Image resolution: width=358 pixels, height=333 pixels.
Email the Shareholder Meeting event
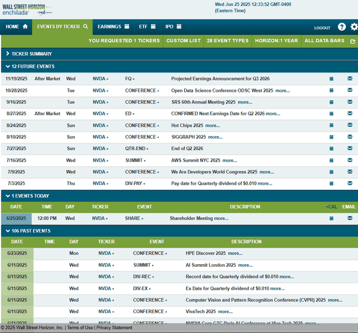[x=350, y=218]
